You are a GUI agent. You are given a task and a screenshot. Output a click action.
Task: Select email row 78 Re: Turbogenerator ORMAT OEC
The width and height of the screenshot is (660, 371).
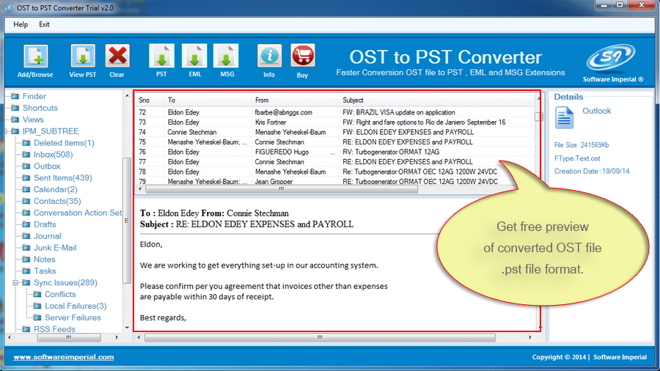[x=335, y=172]
